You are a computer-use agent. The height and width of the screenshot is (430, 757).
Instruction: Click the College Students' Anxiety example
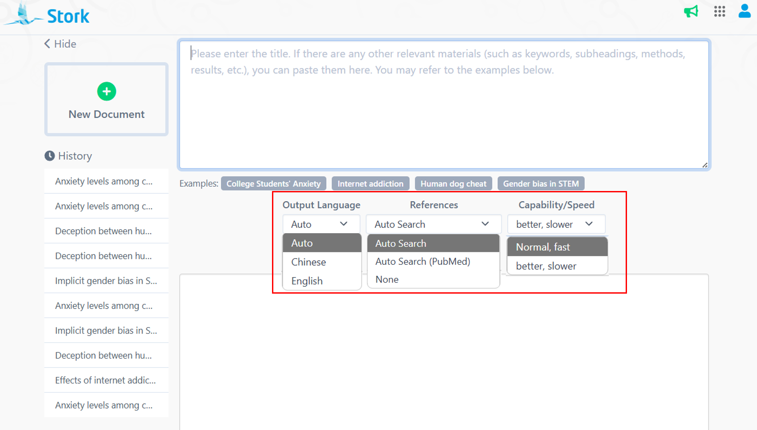tap(273, 183)
